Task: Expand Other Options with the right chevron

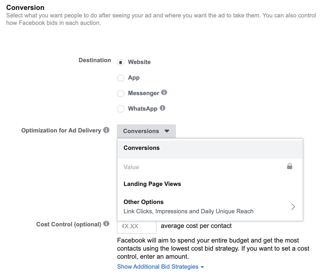Action: tap(293, 207)
